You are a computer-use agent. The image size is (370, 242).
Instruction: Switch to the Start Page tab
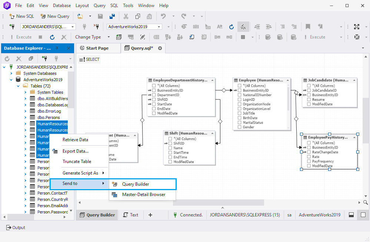pos(98,48)
